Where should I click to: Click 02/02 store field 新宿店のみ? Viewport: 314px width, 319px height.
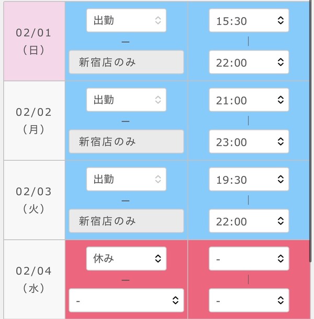tap(126, 141)
